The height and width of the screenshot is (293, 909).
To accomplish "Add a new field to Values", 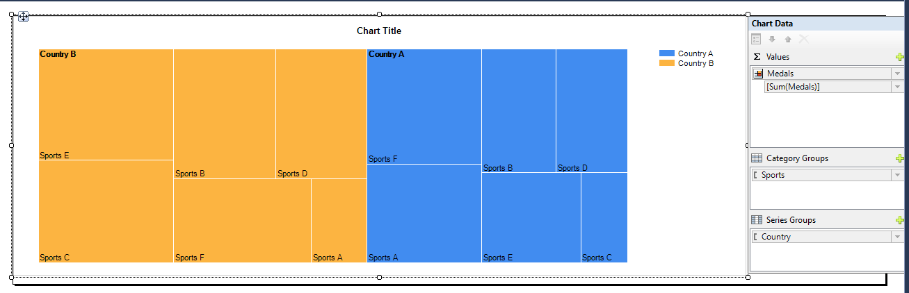I will click(x=900, y=57).
